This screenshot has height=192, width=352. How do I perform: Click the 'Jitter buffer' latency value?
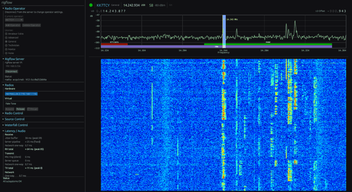coord(33,138)
